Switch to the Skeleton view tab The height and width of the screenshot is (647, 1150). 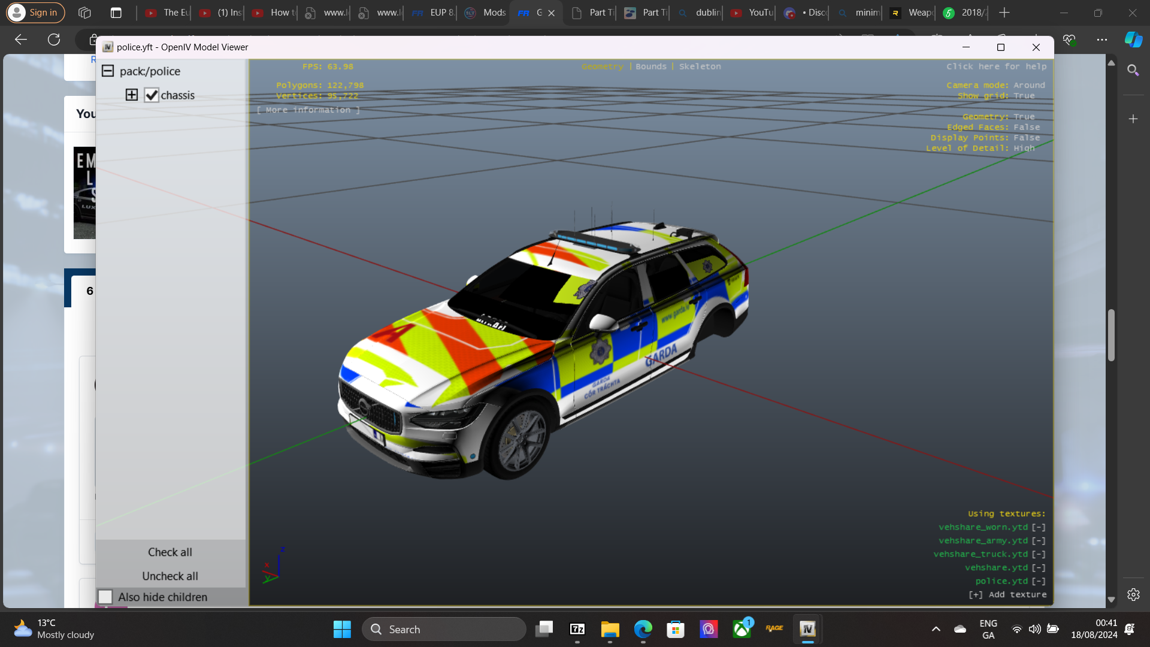pyautogui.click(x=700, y=66)
